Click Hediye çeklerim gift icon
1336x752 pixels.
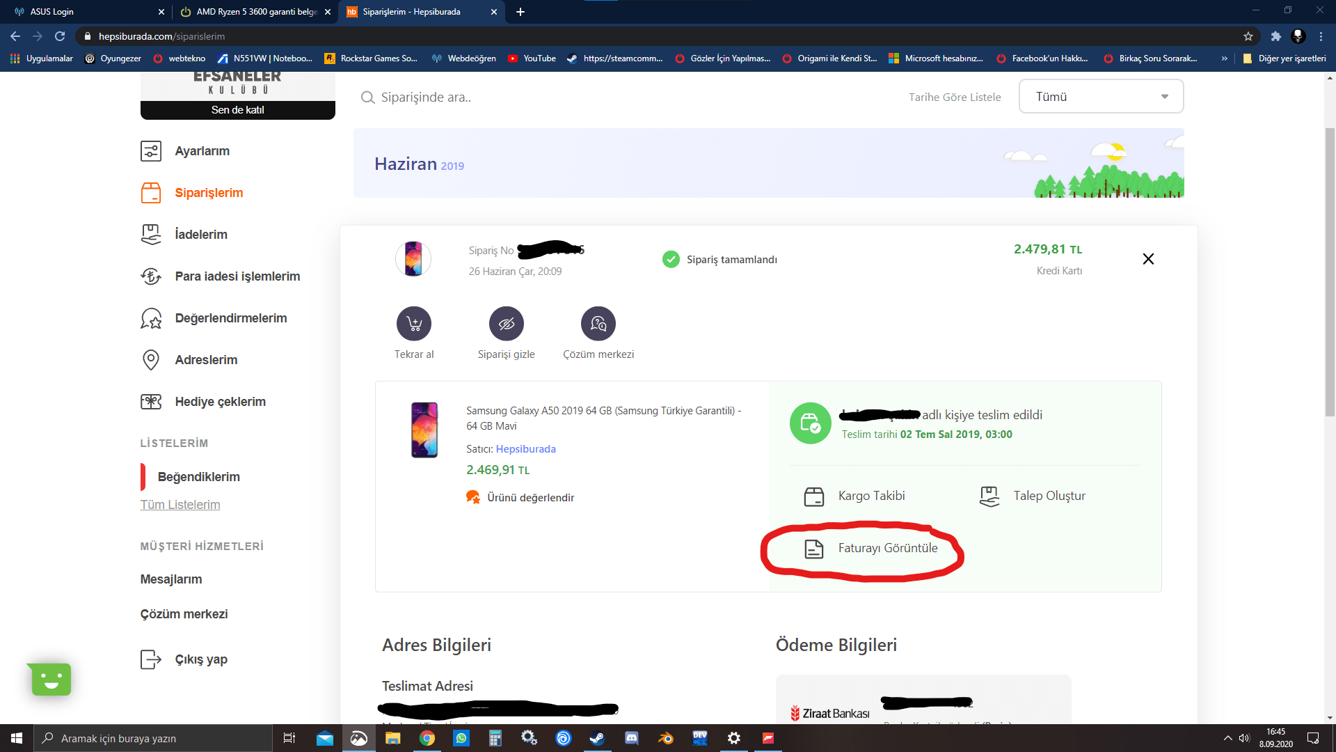coord(151,402)
